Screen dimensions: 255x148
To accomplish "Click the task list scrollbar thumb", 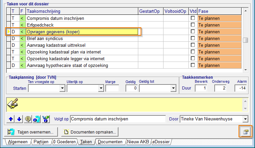I will (245, 40).
